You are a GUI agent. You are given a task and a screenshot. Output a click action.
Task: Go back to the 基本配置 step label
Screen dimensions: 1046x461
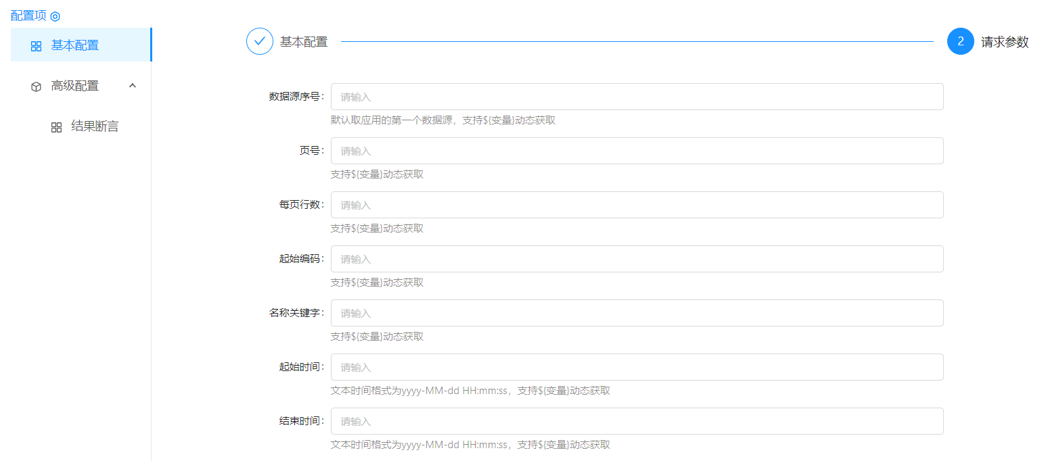point(304,42)
